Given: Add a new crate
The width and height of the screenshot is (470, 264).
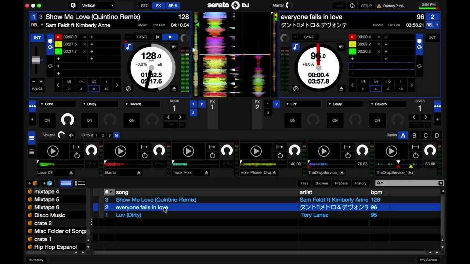Looking at the screenshot, I should click(33, 183).
